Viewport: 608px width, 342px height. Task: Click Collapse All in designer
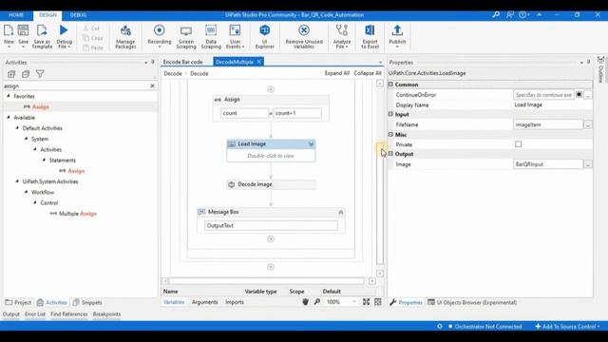click(x=368, y=73)
